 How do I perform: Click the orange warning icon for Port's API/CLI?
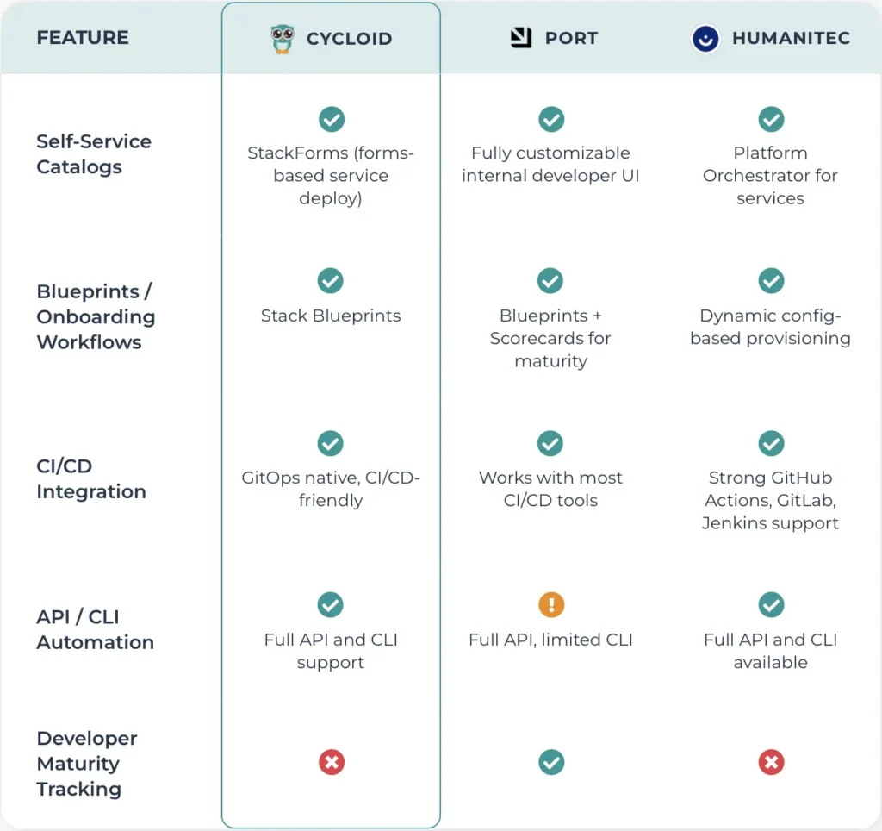(551, 604)
